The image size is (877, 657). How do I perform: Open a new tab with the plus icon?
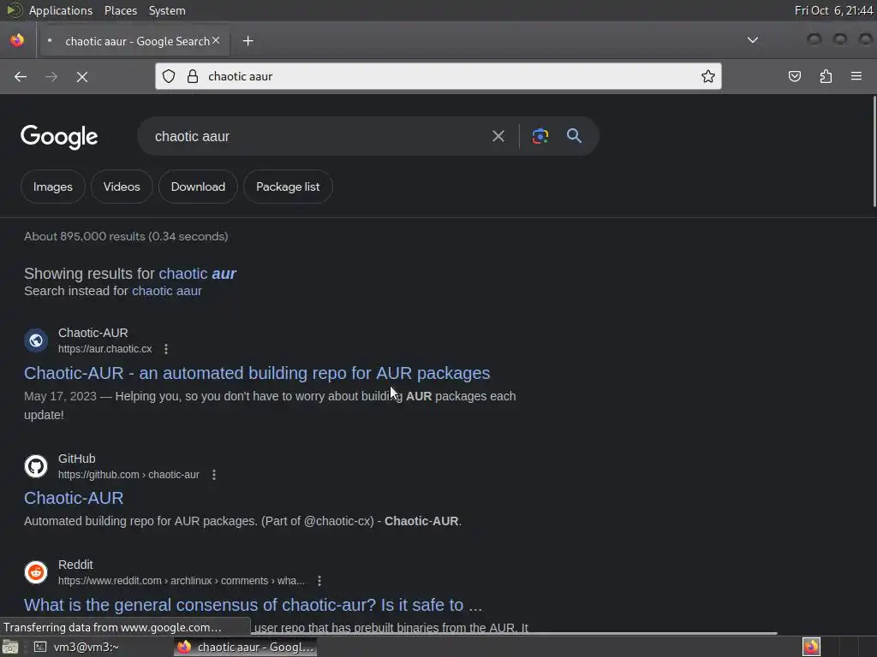point(248,41)
